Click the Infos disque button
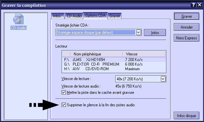Viewport: 204px width, 122px height. pyautogui.click(x=187, y=116)
